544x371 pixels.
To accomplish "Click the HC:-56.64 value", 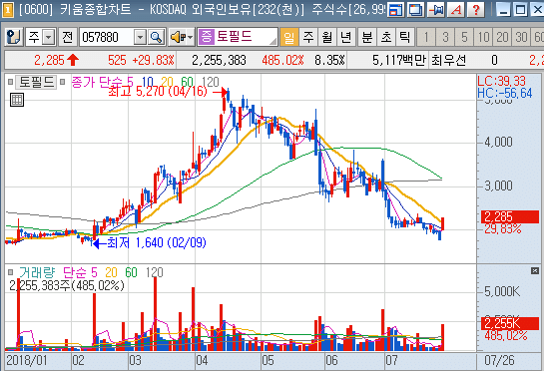I will point(505,93).
